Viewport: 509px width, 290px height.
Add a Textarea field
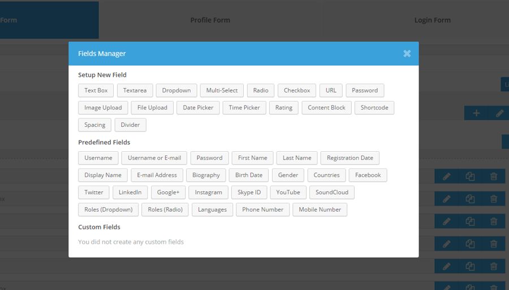(135, 91)
